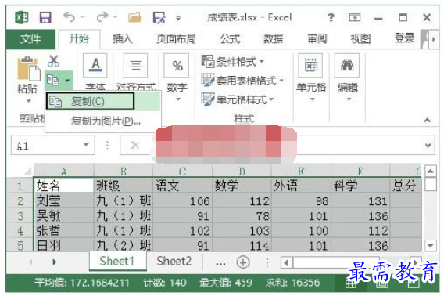Click header cell 语文

(x=182, y=186)
